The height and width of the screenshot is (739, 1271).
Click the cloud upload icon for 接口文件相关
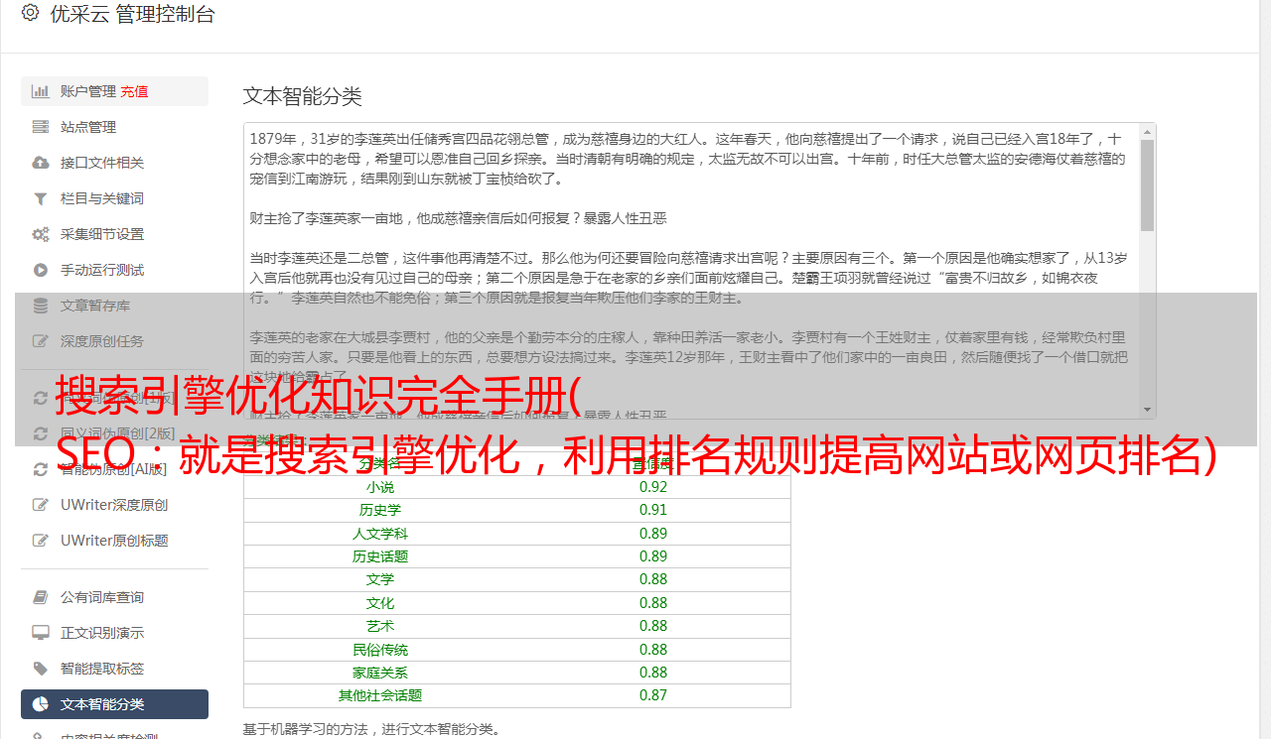(41, 163)
